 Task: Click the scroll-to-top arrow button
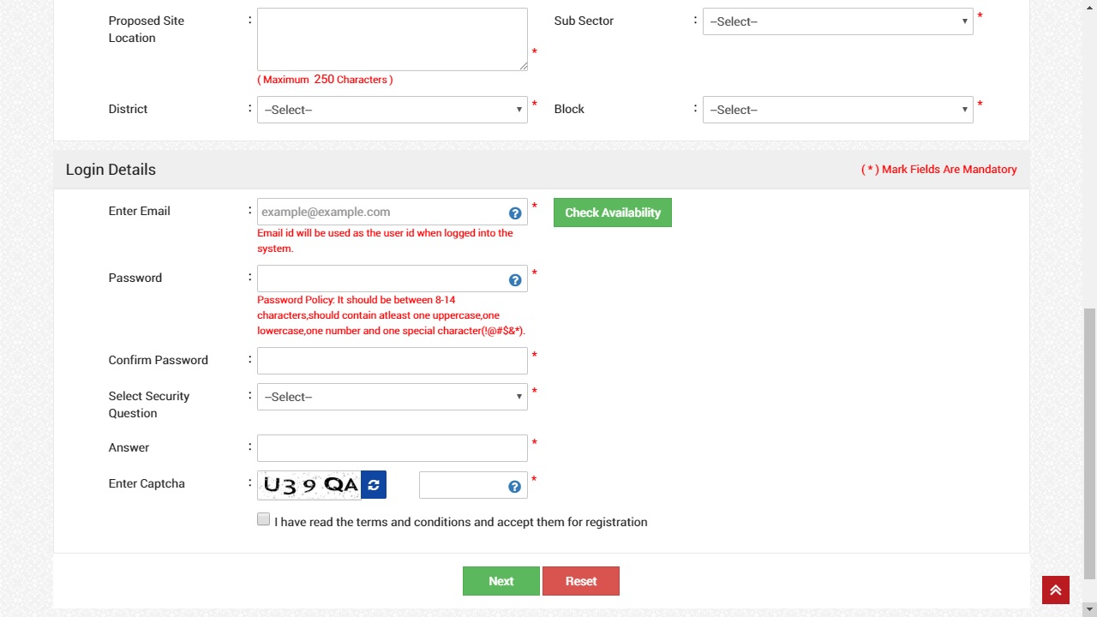click(1056, 590)
